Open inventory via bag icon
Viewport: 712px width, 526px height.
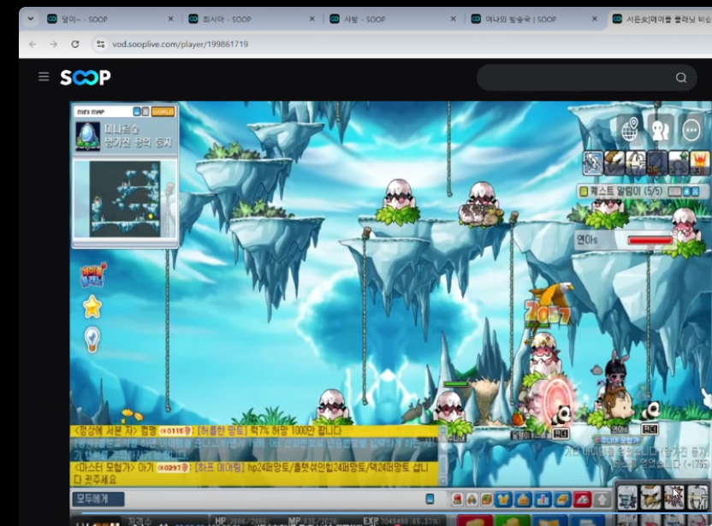[x=523, y=499]
